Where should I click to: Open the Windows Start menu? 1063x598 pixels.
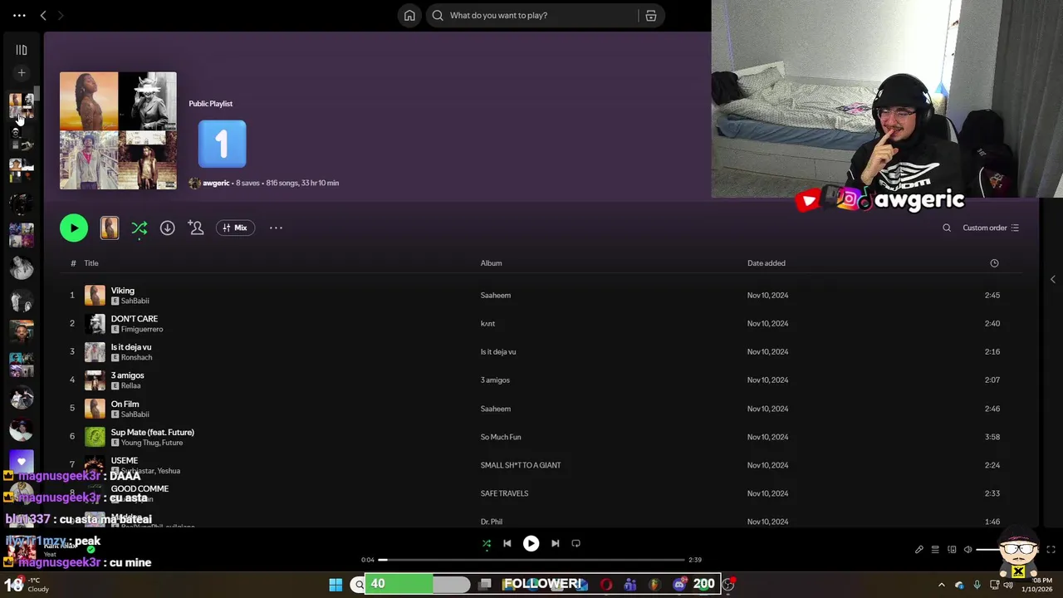point(336,585)
